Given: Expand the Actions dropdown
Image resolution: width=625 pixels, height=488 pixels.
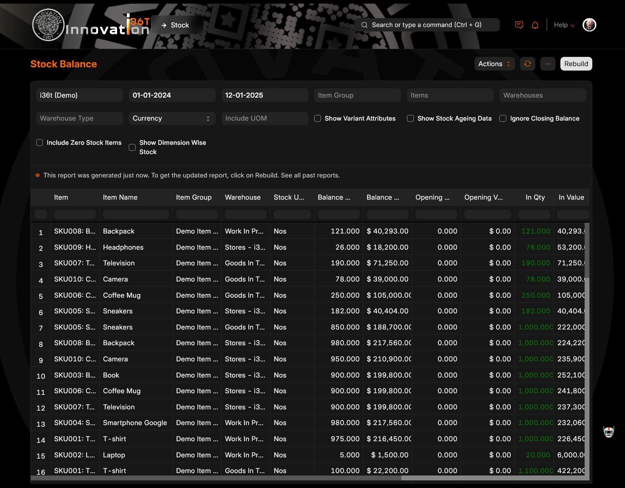Looking at the screenshot, I should pyautogui.click(x=494, y=64).
